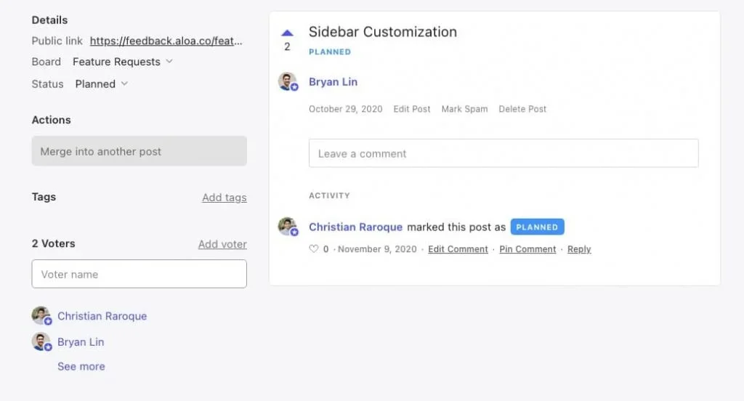Click the Add voter link

(222, 244)
